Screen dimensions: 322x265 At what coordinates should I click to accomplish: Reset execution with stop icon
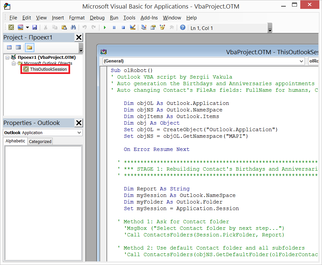(123, 28)
